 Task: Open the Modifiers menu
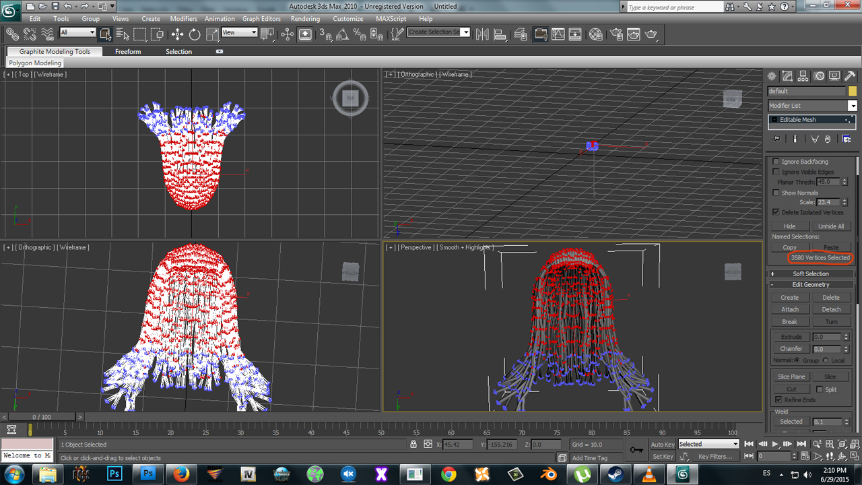click(183, 19)
